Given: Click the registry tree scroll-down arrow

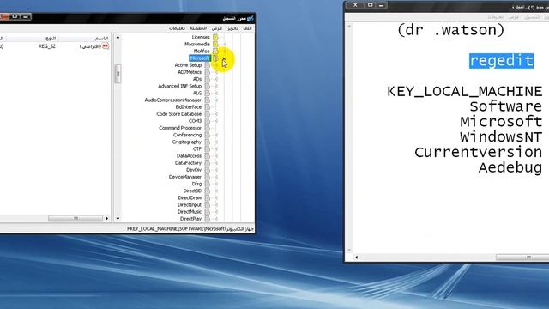Looking at the screenshot, I should 118,219.
